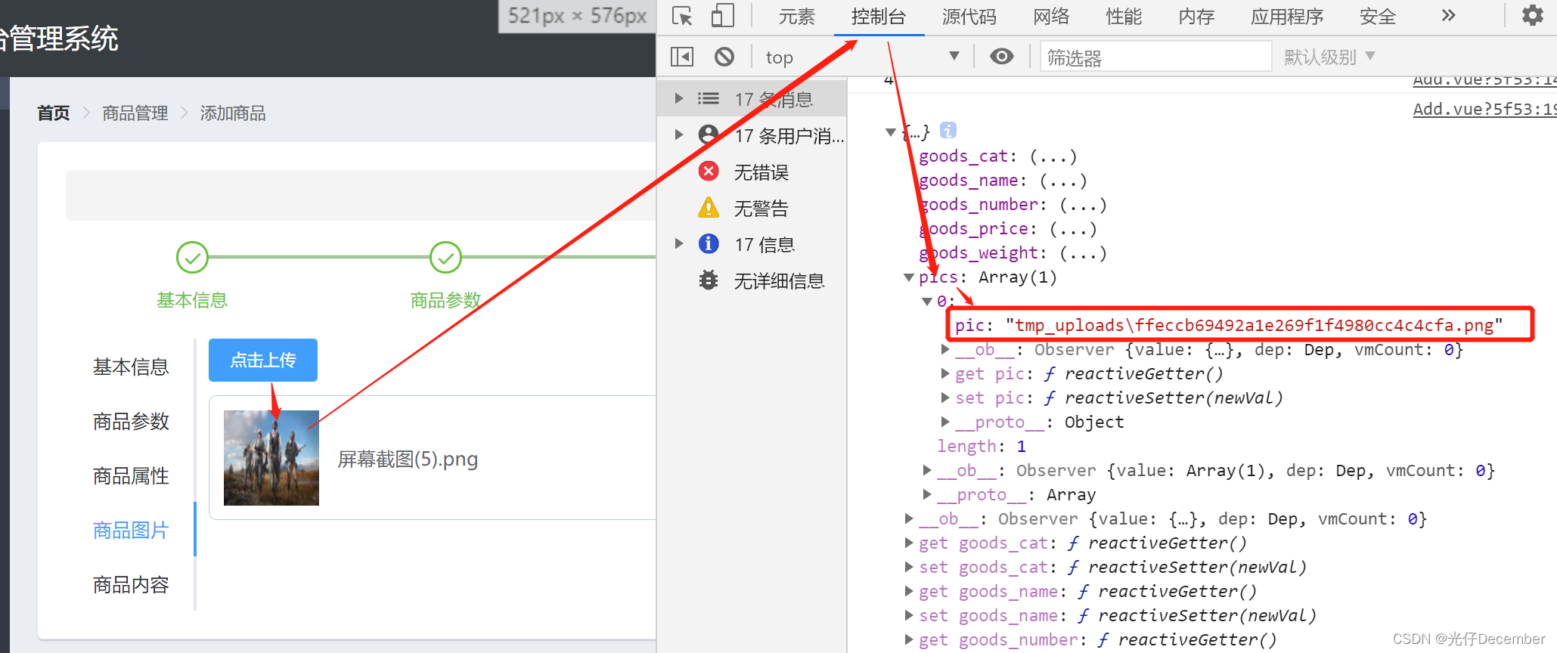Create live expression with eye icon

click(x=1002, y=57)
